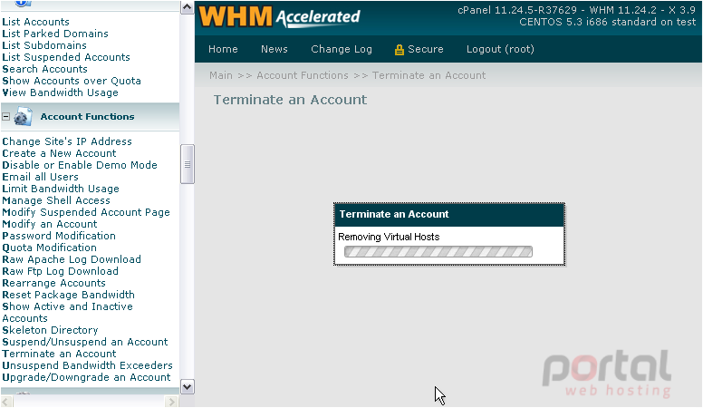
Task: Open Disable or Enable Demo Mode
Action: point(80,165)
